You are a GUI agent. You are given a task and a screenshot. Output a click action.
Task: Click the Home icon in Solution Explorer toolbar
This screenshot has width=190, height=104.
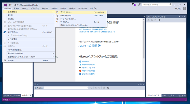155,20
